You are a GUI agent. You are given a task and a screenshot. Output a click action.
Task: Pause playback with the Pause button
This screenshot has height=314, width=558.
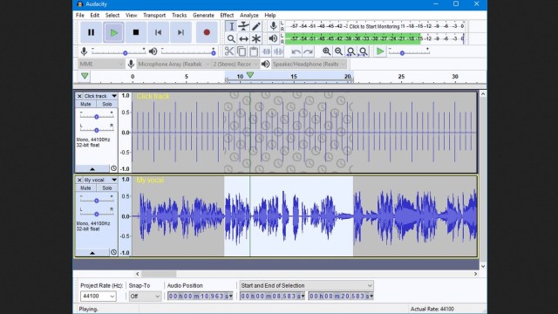point(91,32)
